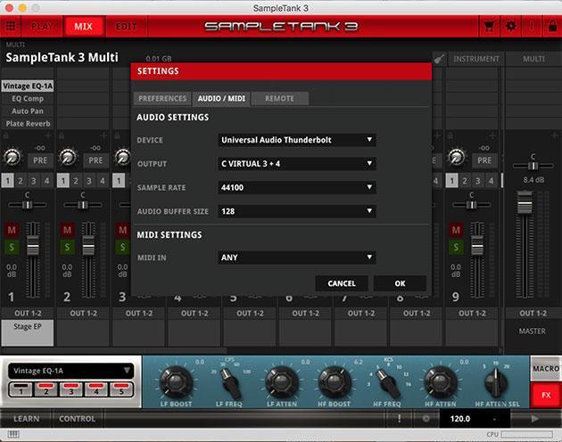Image resolution: width=562 pixels, height=442 pixels.
Task: Adjust the HF ATTEN knob
Action: click(440, 383)
